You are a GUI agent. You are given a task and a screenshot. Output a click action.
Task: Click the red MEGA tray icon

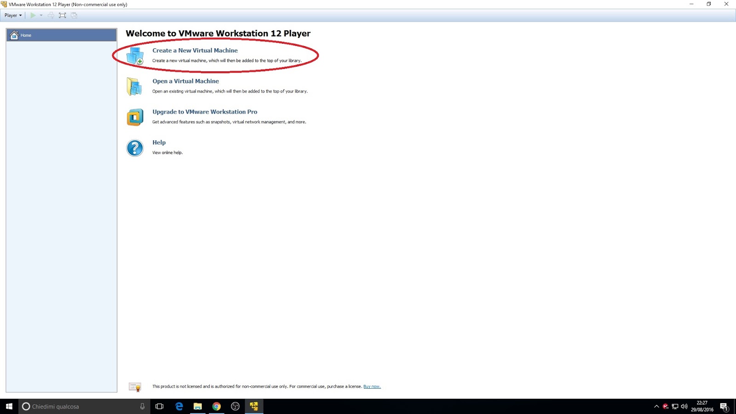point(666,406)
